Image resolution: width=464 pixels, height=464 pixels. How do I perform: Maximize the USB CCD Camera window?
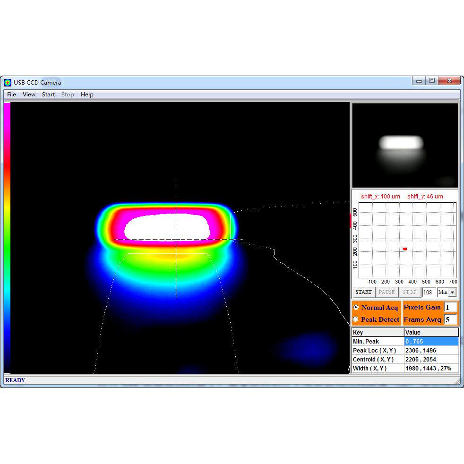click(432, 80)
